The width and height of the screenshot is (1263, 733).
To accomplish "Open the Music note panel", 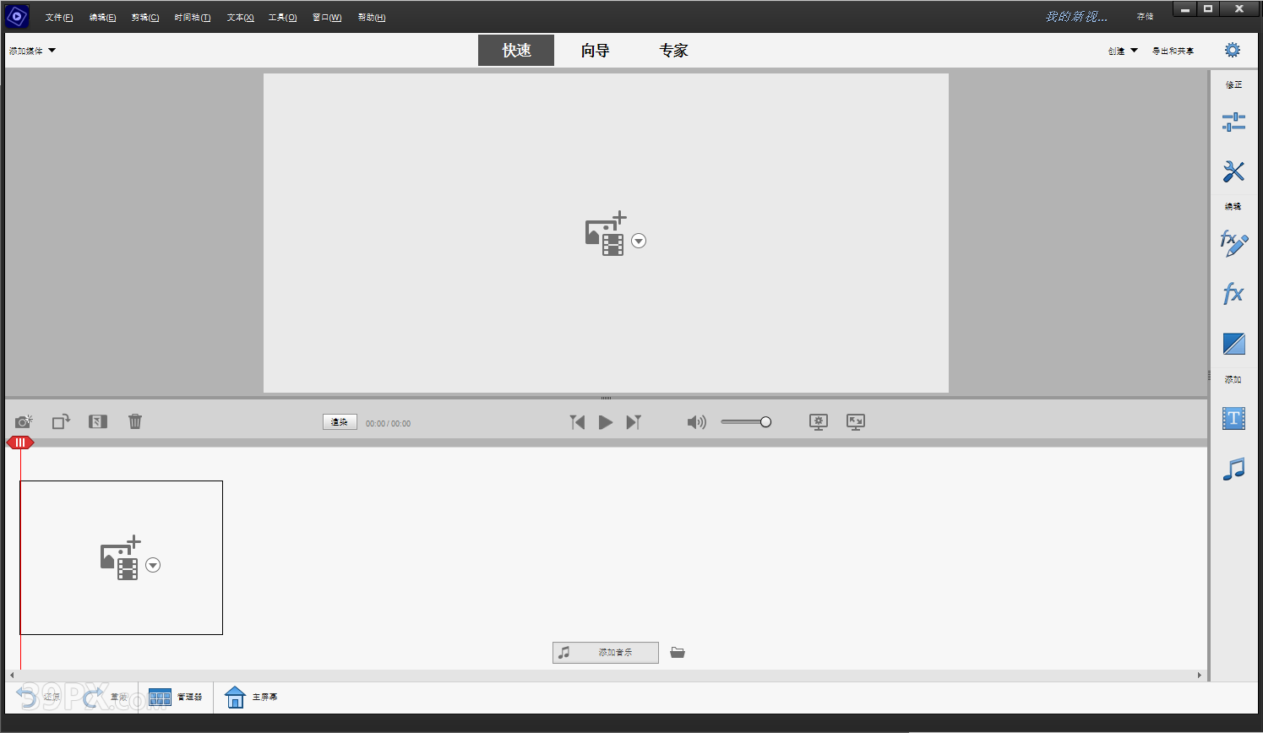I will click(x=1233, y=469).
